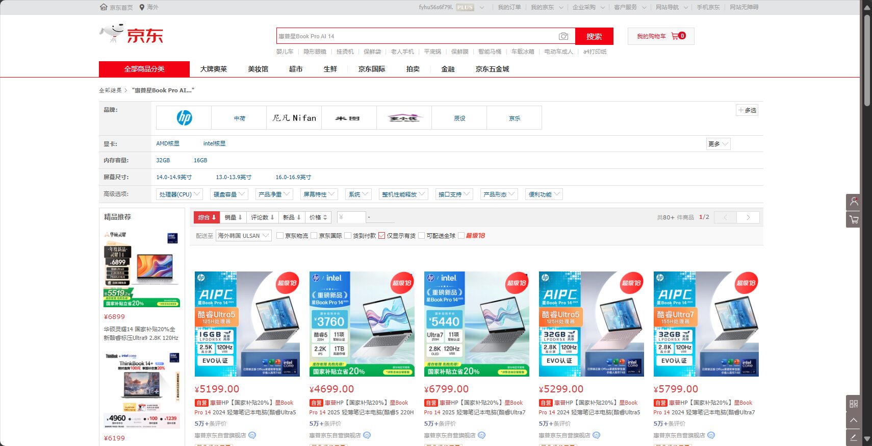Click the 中荷 brand filter
The height and width of the screenshot is (446, 872).
(x=239, y=118)
